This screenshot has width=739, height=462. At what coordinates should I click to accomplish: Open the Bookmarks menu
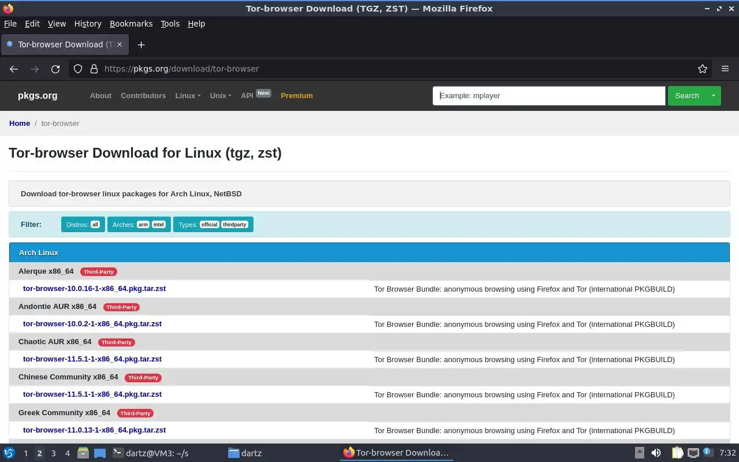131,24
